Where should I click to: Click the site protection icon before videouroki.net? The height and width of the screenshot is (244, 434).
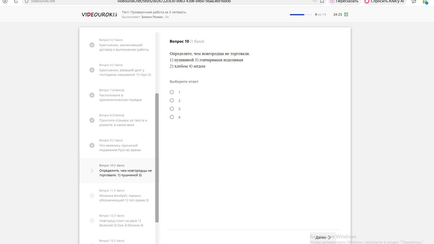pyautogui.click(x=27, y=1)
